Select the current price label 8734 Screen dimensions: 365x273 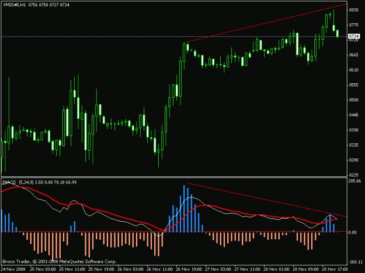[x=354, y=37]
